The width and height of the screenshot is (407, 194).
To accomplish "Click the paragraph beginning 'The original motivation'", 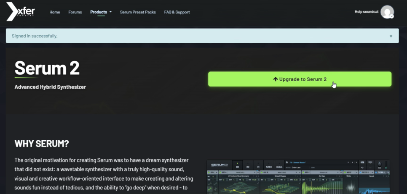I will click(104, 175).
